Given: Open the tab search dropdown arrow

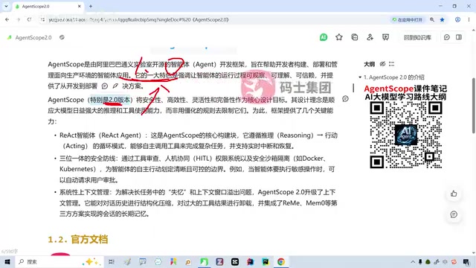Looking at the screenshot, I should [6, 6].
